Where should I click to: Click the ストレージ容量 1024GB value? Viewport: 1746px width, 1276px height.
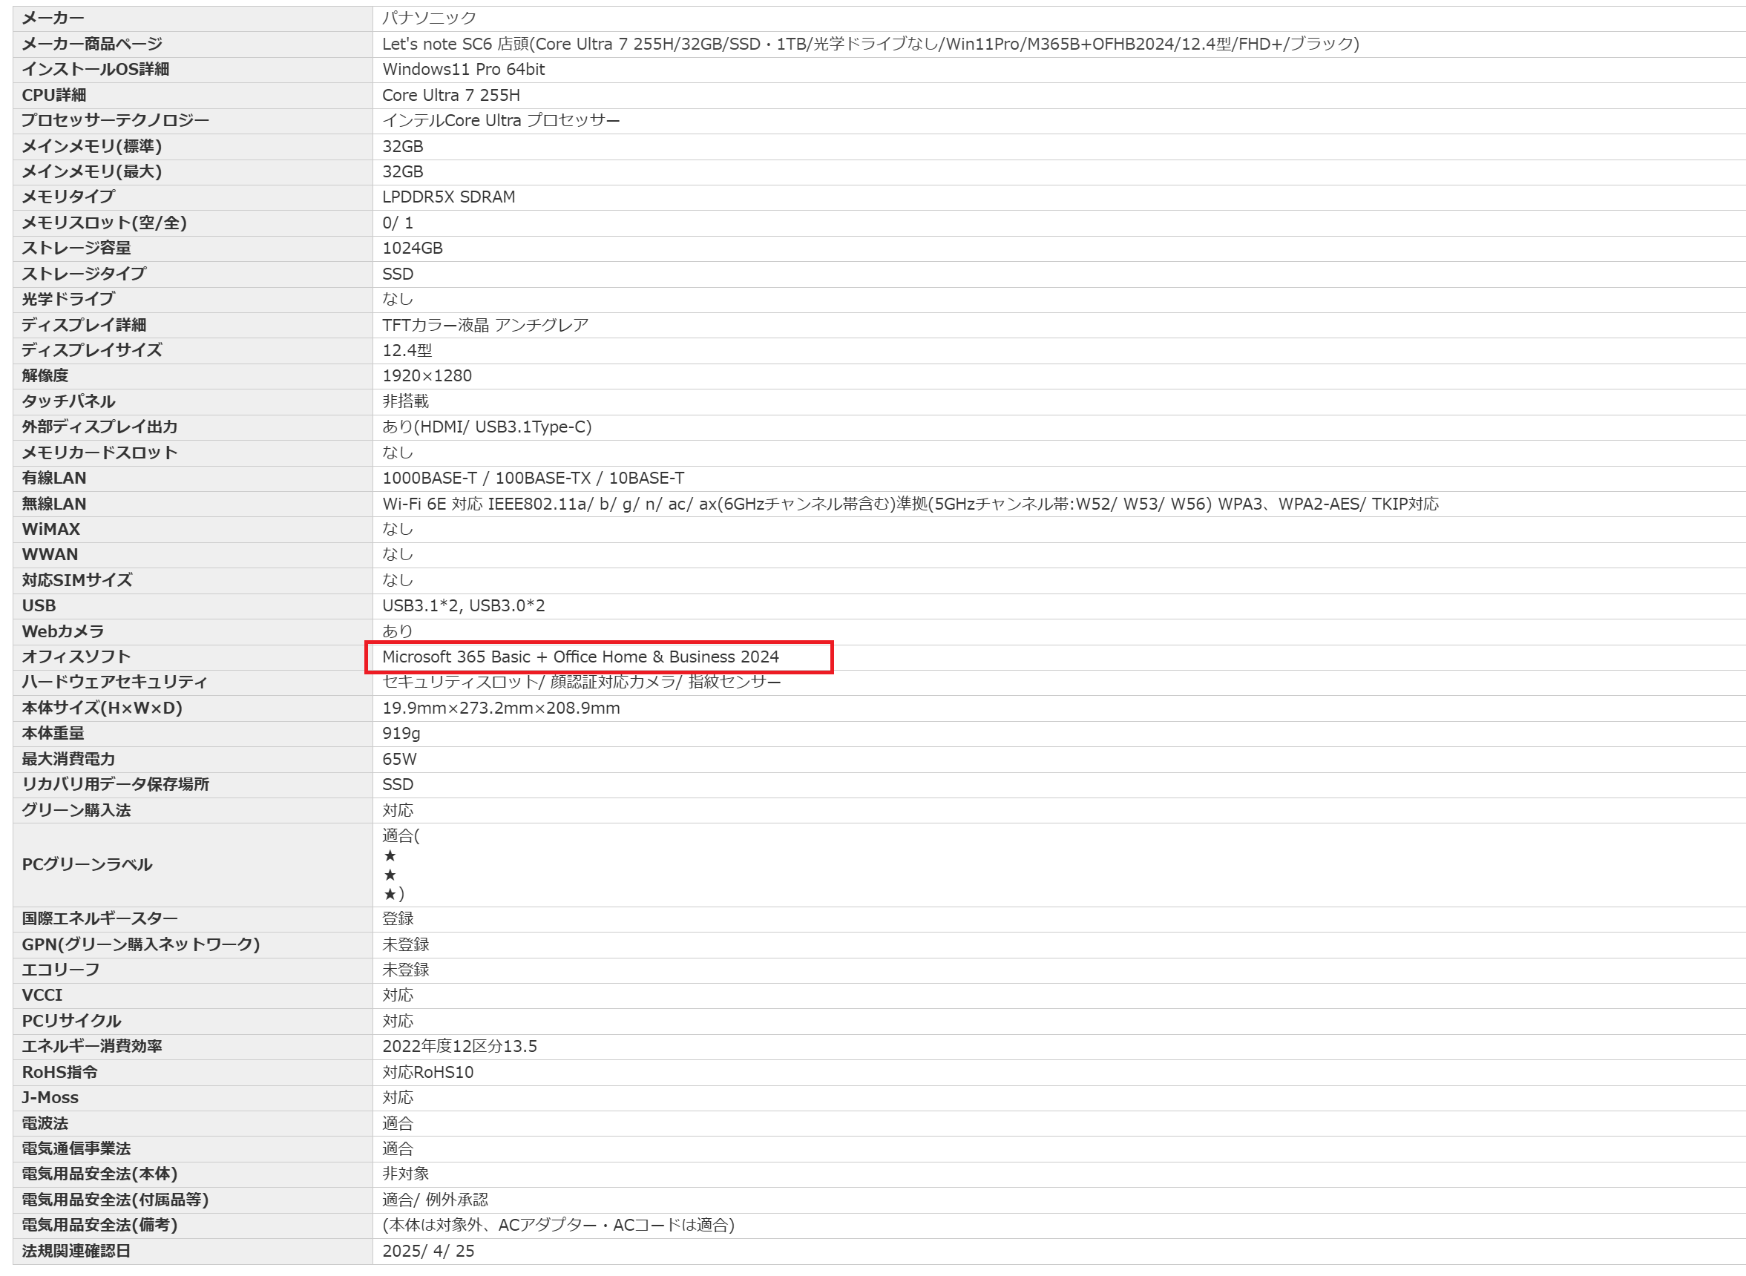412,248
